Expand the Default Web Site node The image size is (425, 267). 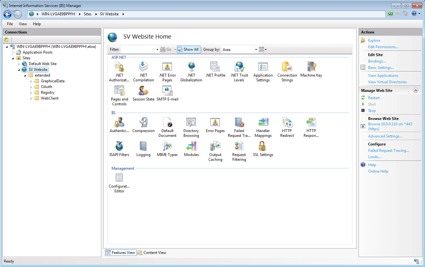(19, 64)
